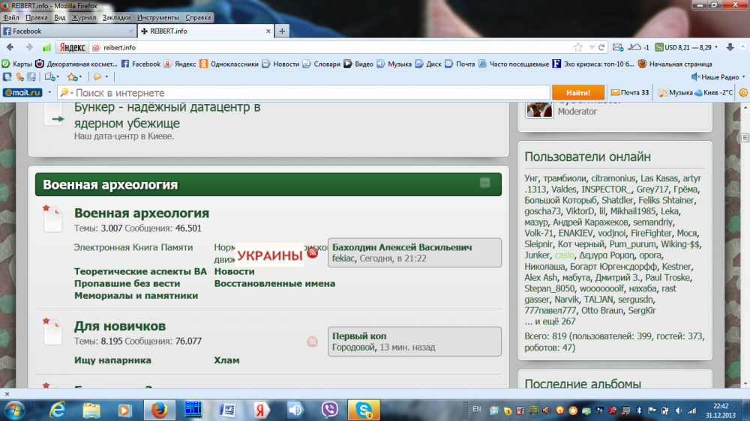Select the REIBERT.info tab
This screenshot has height=421, width=750.
(x=205, y=31)
